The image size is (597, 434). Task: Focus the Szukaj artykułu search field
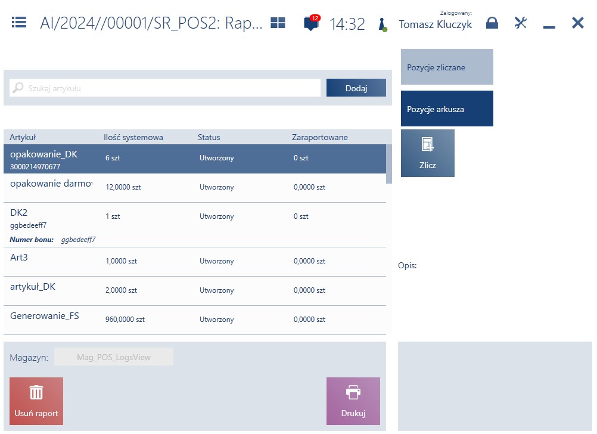pos(165,88)
